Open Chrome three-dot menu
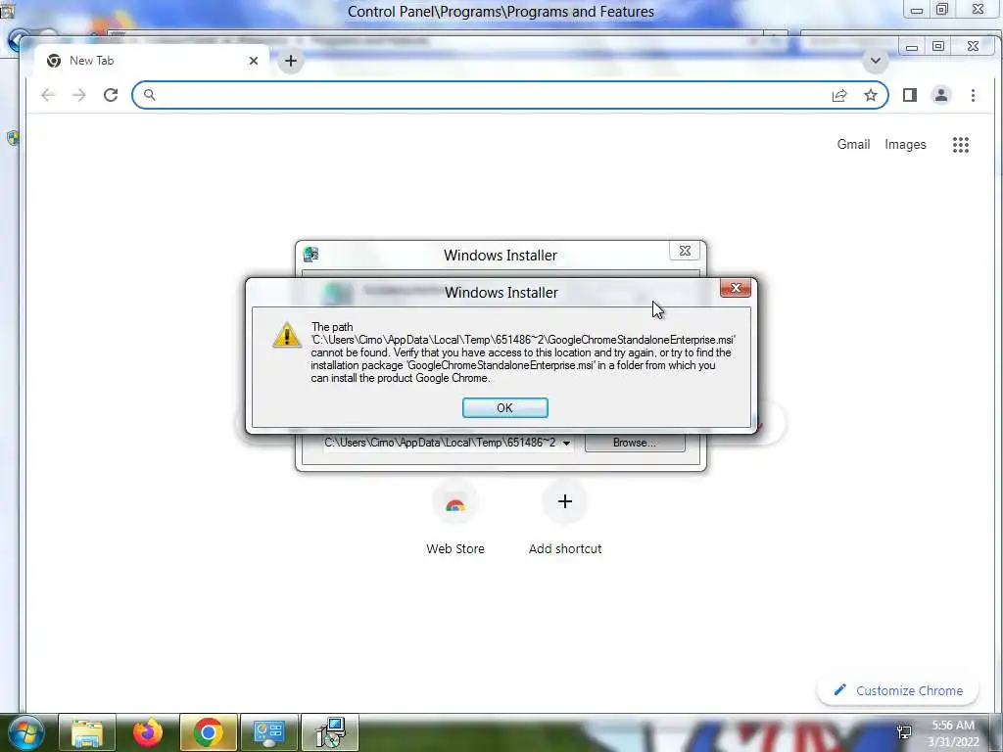This screenshot has height=752, width=1003. pos(973,95)
